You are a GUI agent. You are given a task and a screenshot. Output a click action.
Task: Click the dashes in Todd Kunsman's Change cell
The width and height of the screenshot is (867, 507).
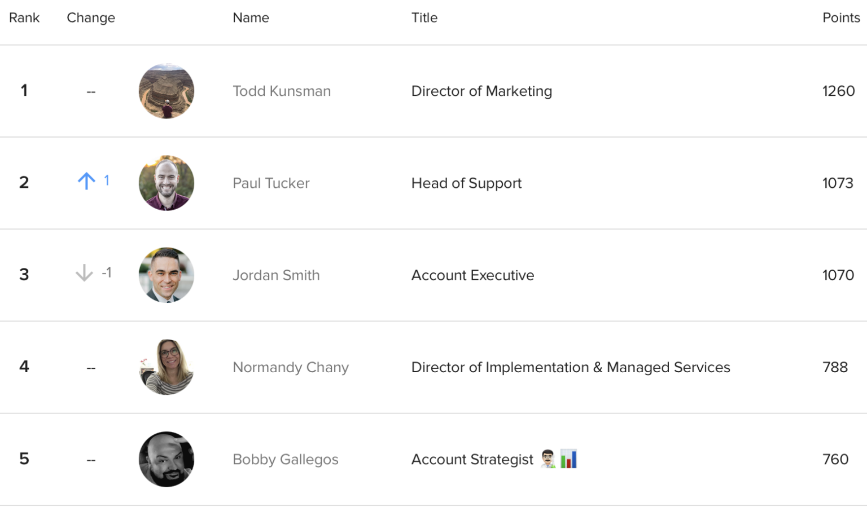click(91, 91)
